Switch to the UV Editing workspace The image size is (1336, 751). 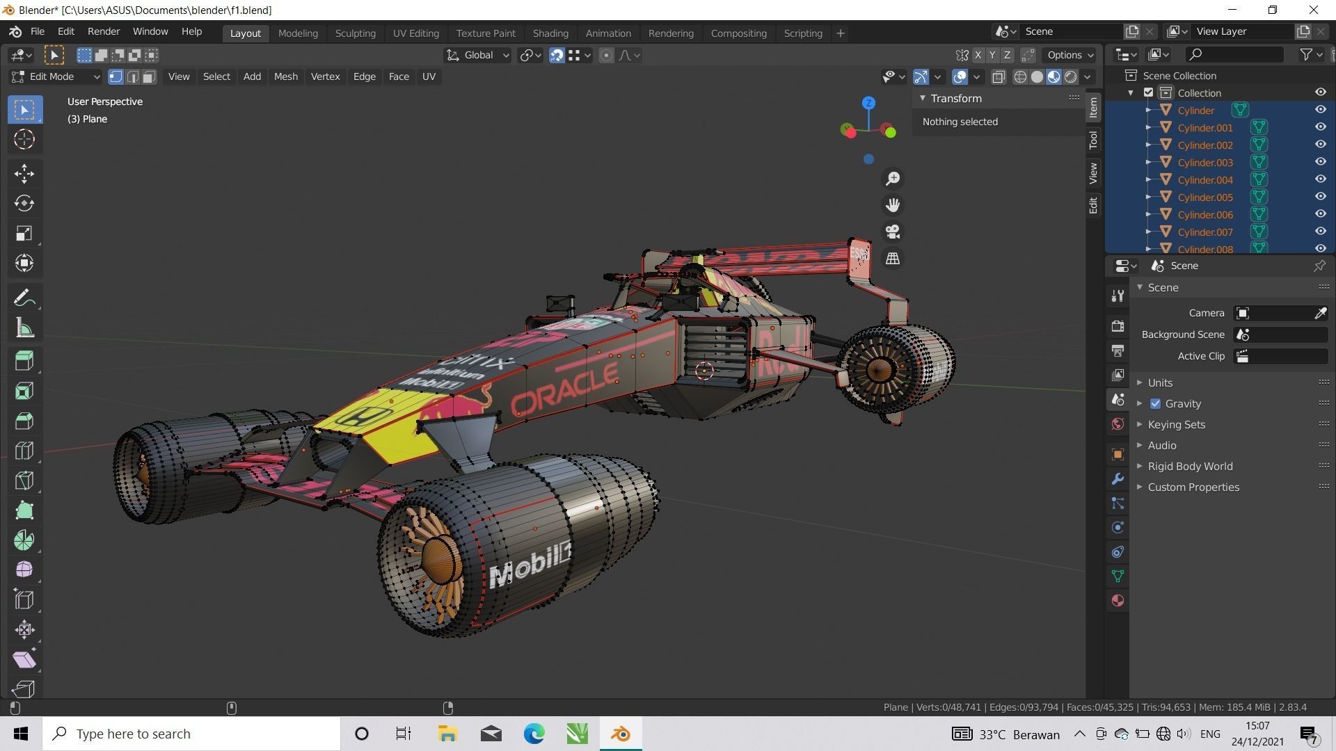coord(415,33)
